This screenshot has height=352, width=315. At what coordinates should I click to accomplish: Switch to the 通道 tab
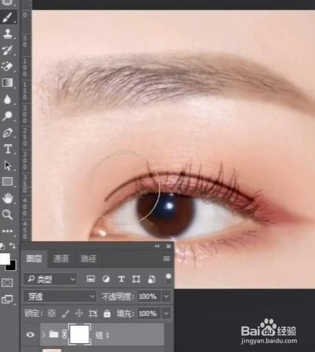pos(61,259)
